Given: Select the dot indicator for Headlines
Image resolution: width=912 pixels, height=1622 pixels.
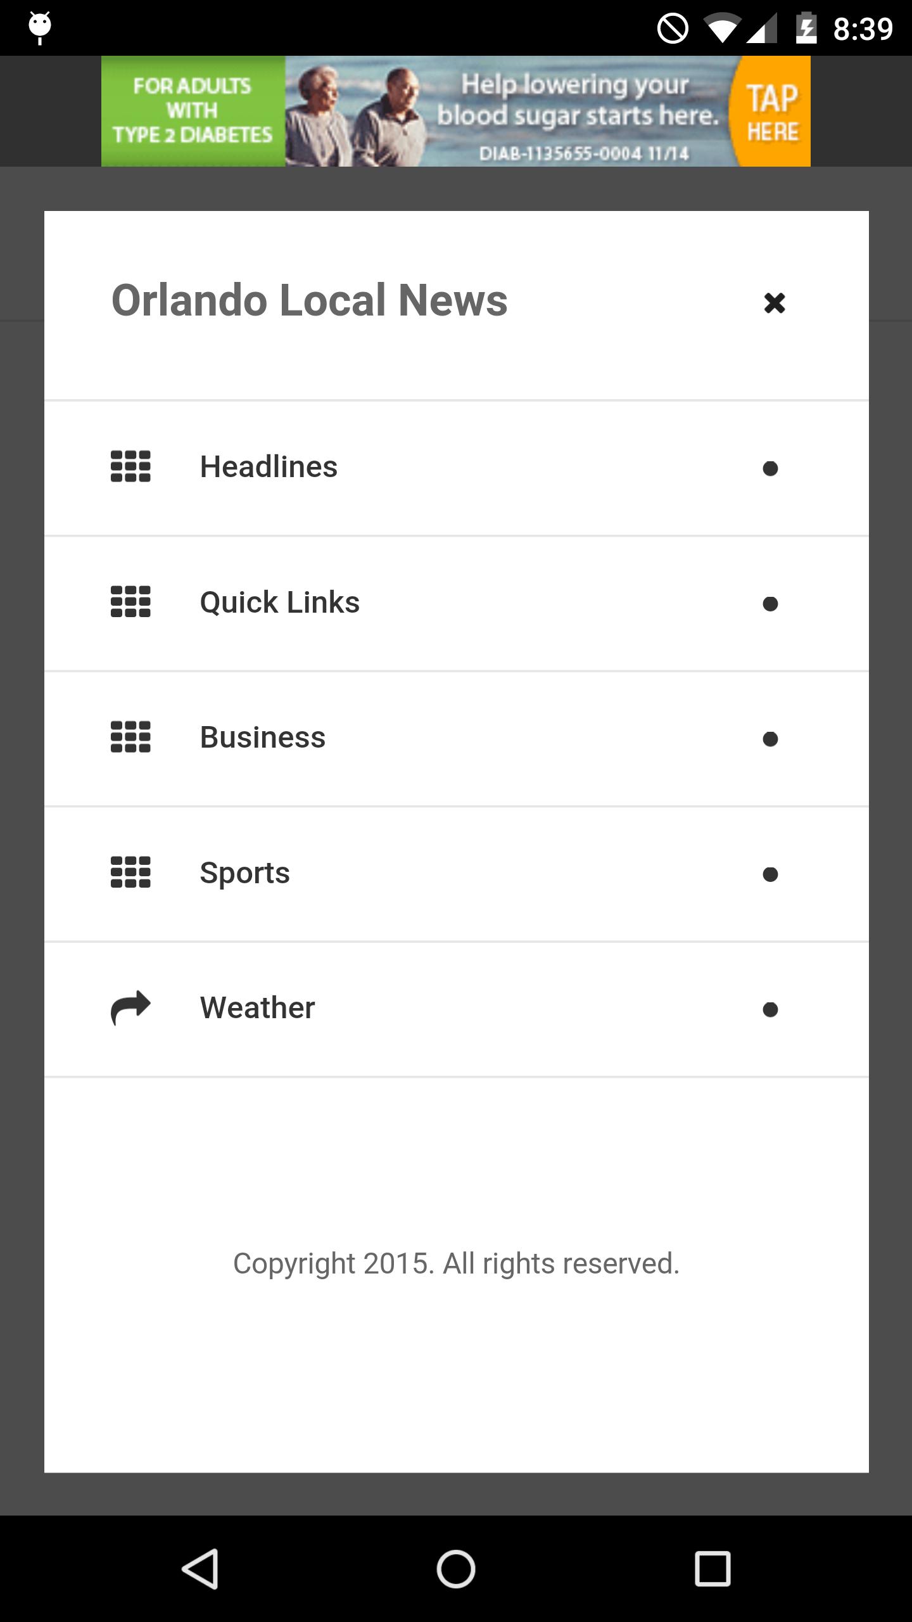Looking at the screenshot, I should click(770, 468).
